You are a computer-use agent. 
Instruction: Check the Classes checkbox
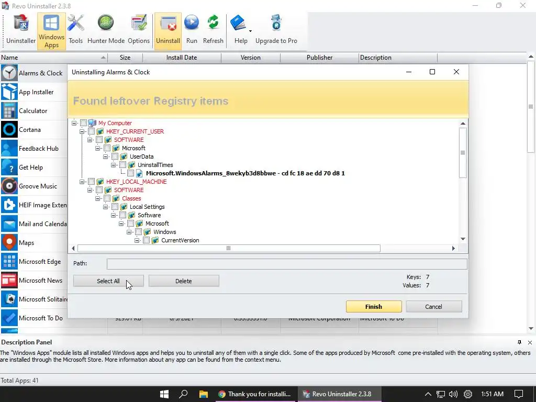107,198
